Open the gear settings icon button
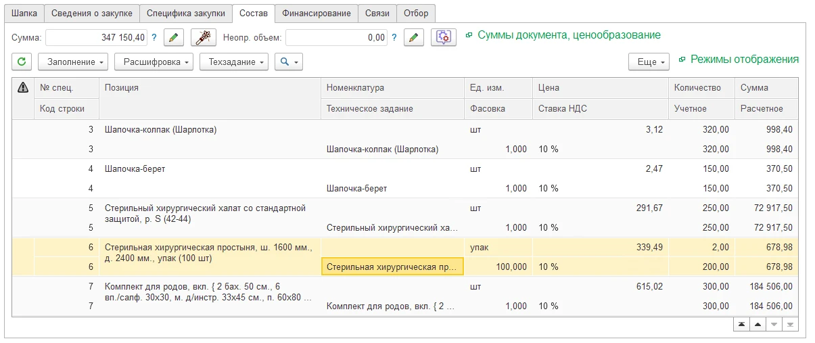The height and width of the screenshot is (343, 815). click(443, 37)
